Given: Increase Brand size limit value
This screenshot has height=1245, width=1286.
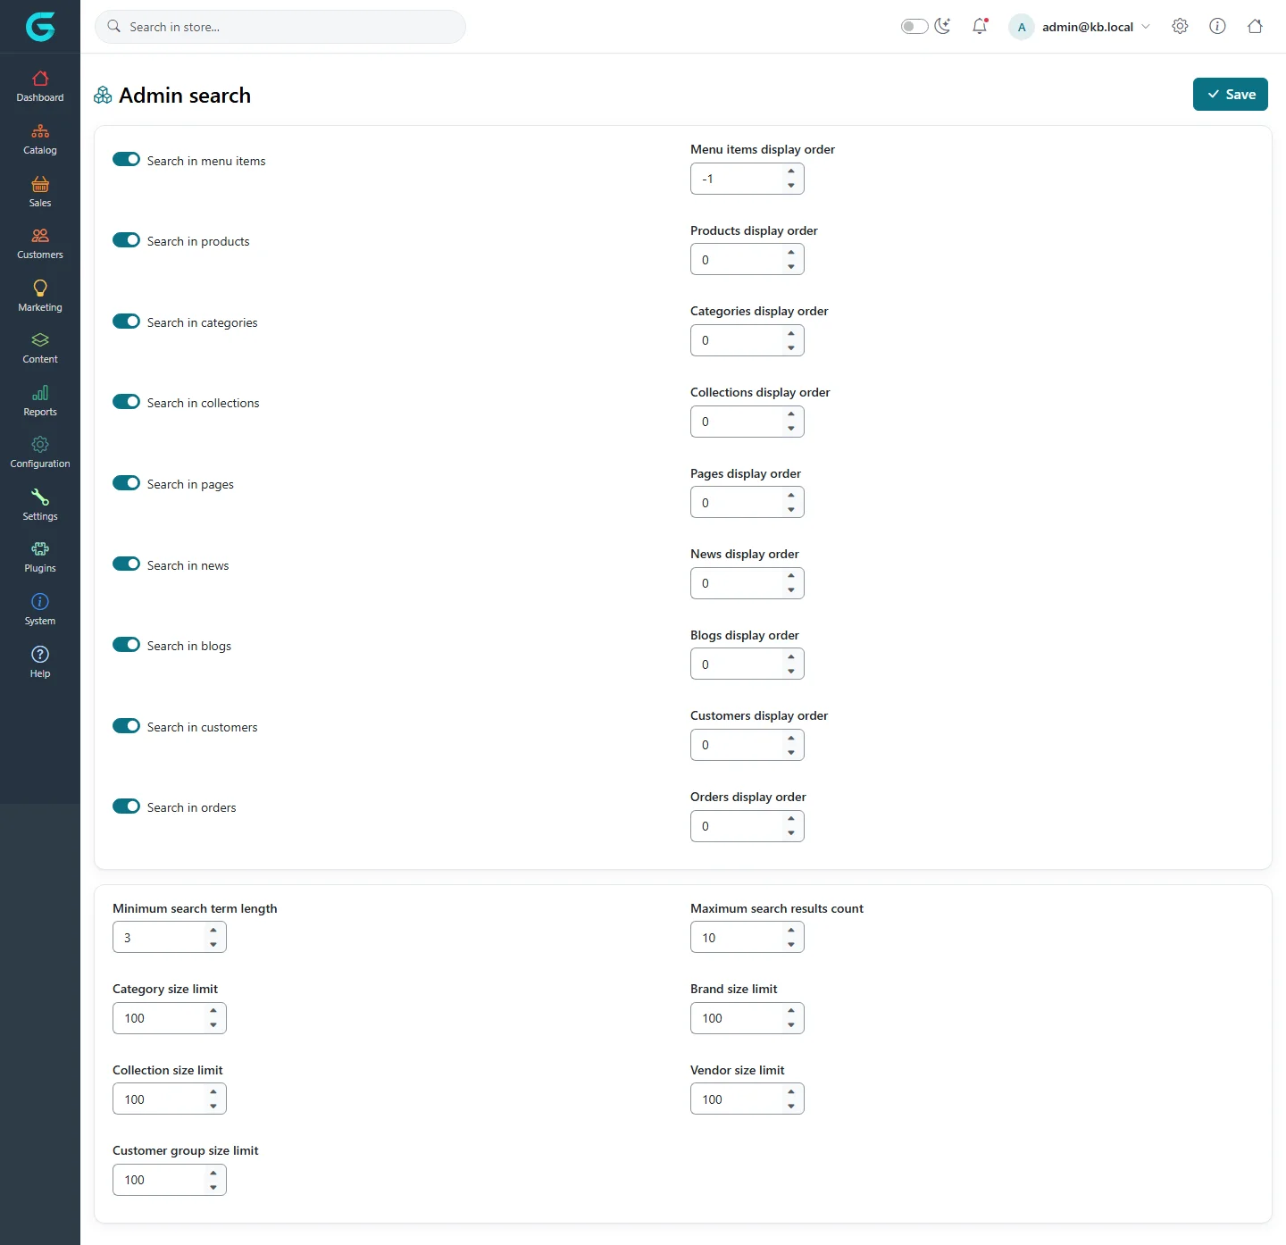Looking at the screenshot, I should click(791, 1011).
